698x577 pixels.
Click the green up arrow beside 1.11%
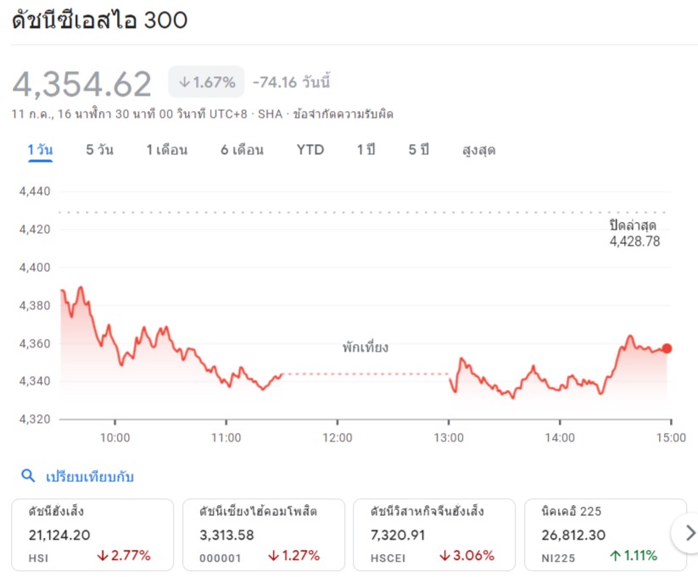[x=615, y=556]
